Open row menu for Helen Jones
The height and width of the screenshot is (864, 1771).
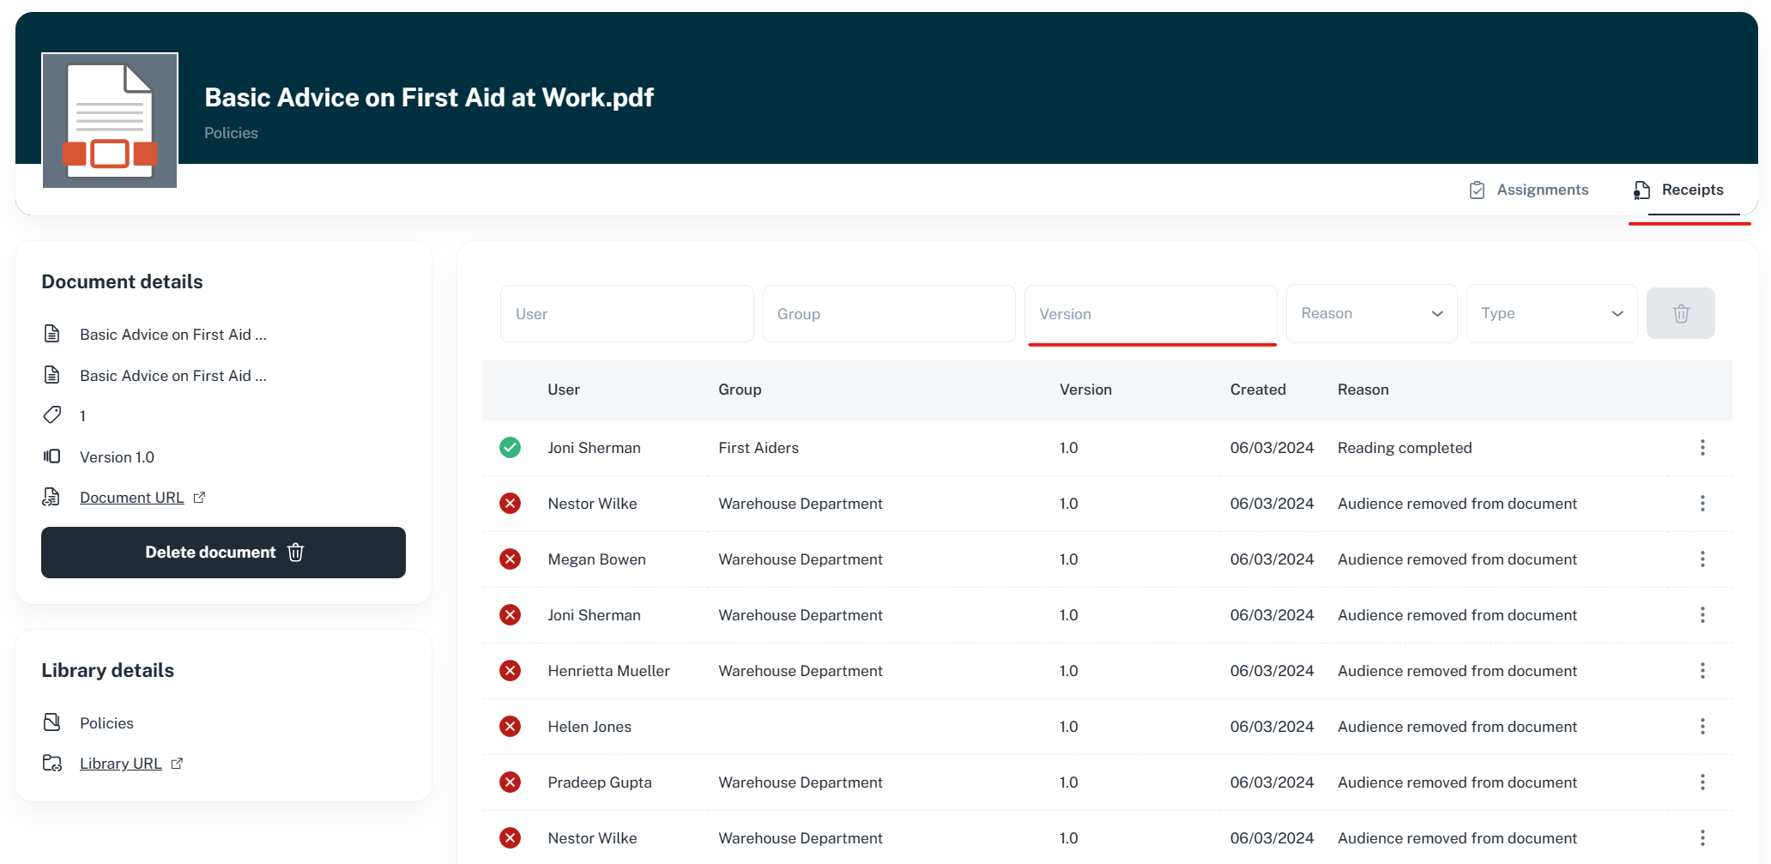click(1702, 727)
